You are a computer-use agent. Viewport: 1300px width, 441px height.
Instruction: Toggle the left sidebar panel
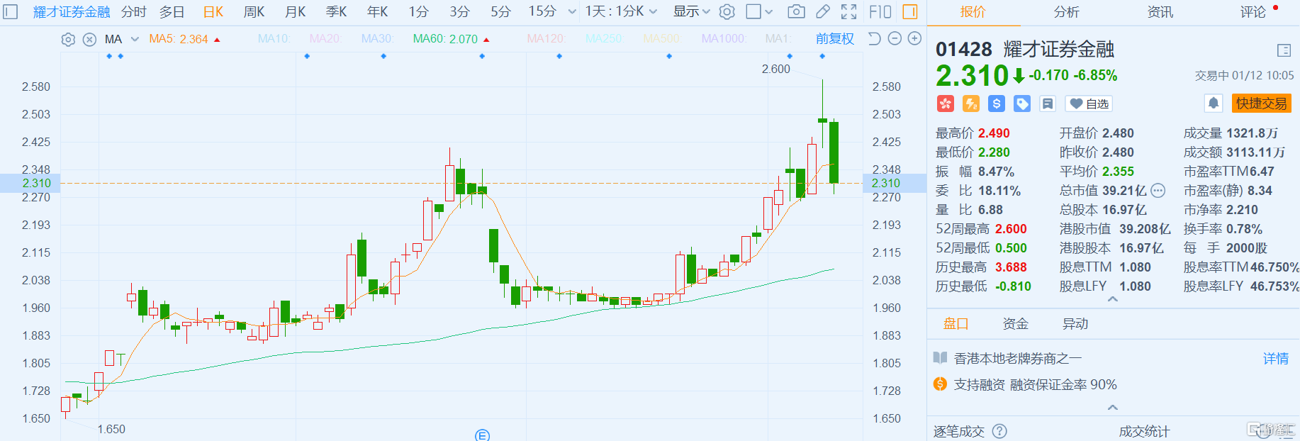point(11,11)
